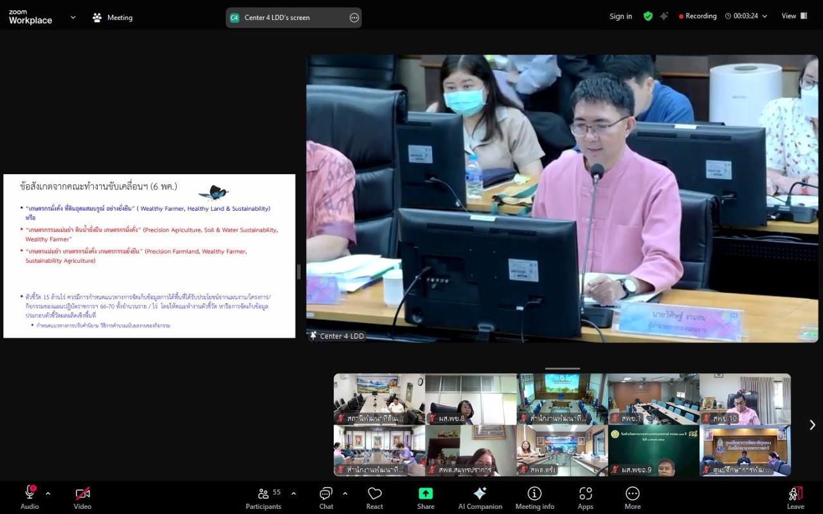Image resolution: width=823 pixels, height=514 pixels.
Task: Open the More options icon
Action: point(633,493)
